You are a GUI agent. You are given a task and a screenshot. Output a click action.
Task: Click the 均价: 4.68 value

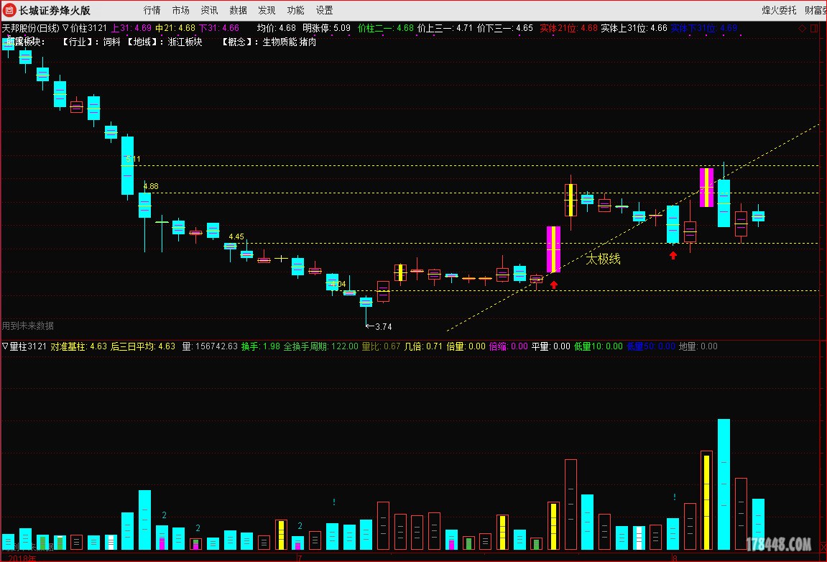click(x=277, y=28)
